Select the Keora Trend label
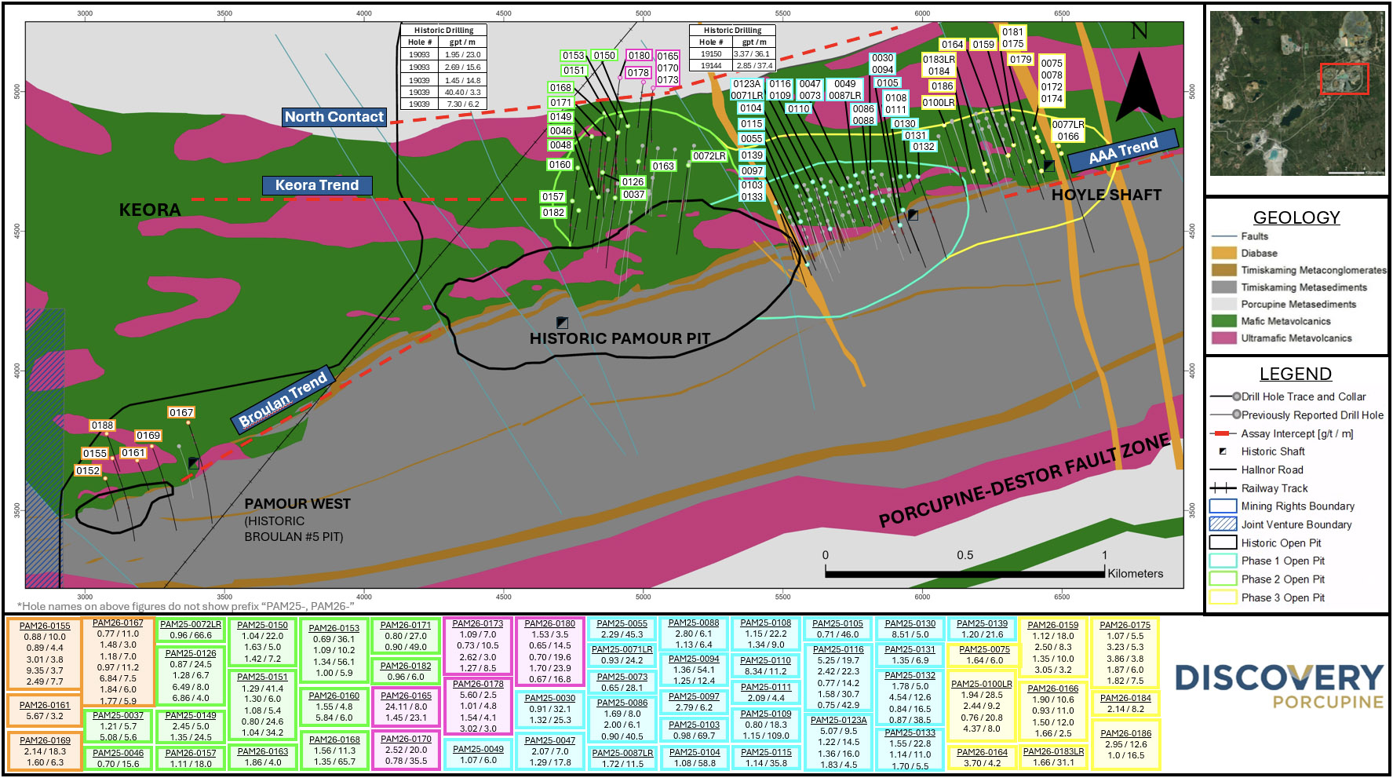1393x778 pixels. click(317, 185)
